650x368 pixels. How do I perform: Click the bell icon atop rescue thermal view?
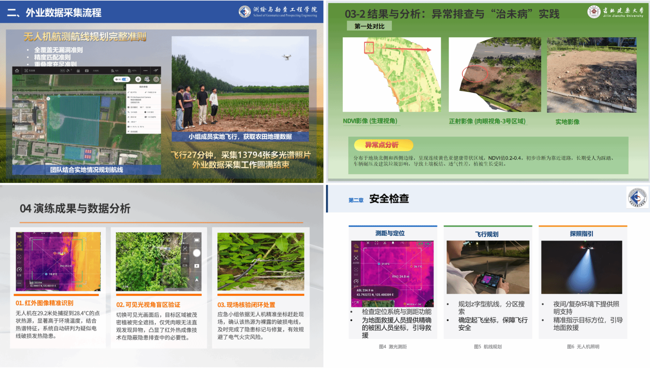coord(393,243)
